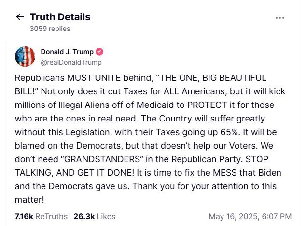The width and height of the screenshot is (306, 226).
Task: View the 7.16k ReTruths count
Action: (x=24, y=217)
